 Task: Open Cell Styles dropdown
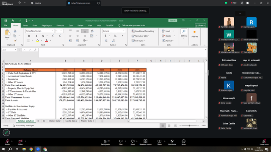[x=138, y=41]
